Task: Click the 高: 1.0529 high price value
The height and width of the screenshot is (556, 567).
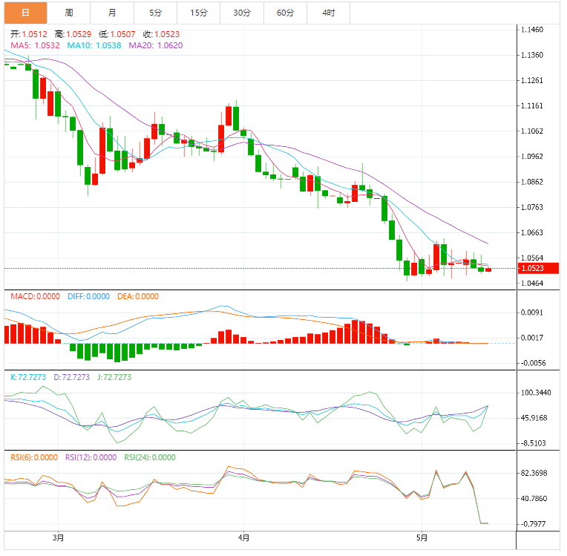Action: pos(73,34)
